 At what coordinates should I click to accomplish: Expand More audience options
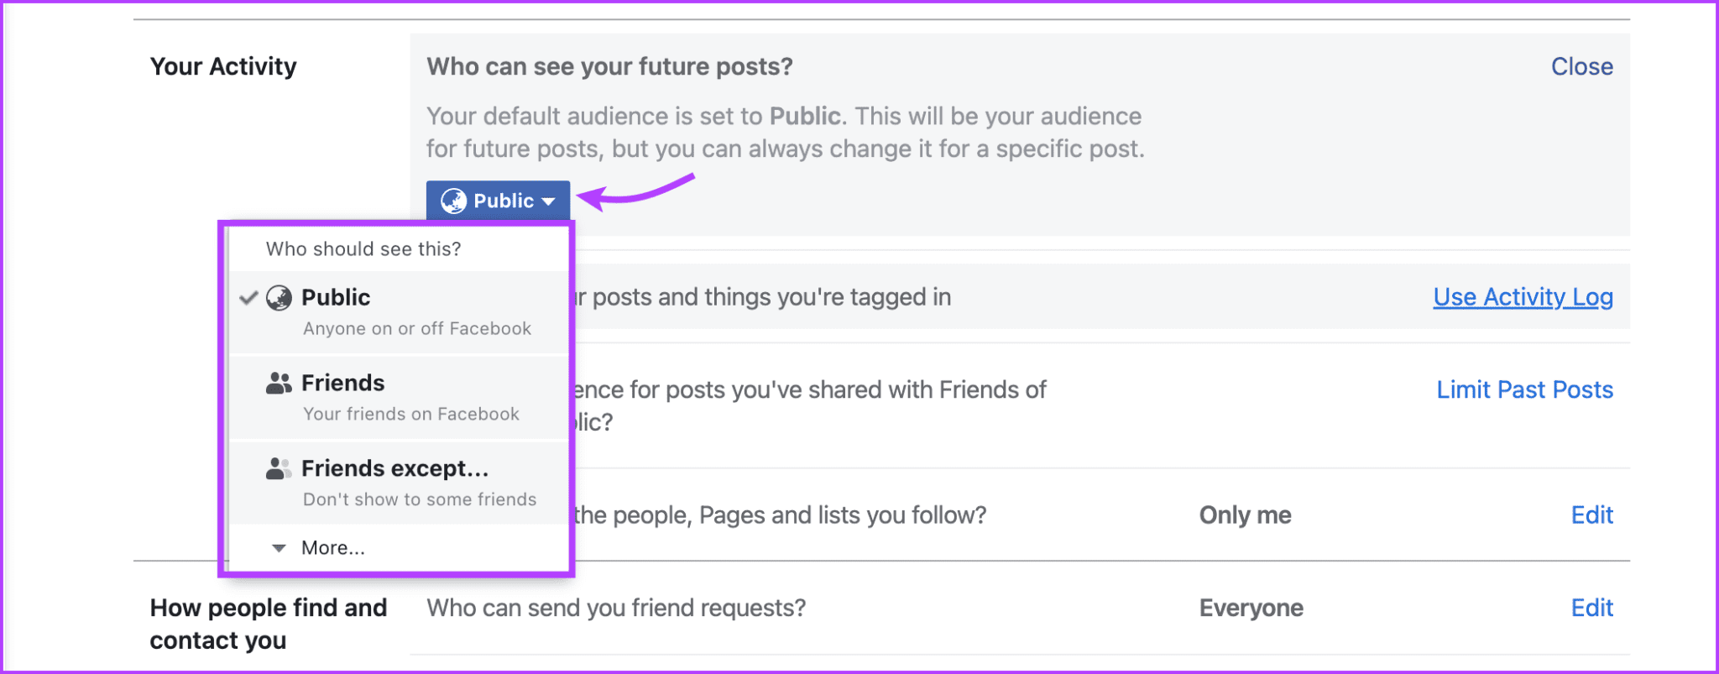(x=332, y=547)
